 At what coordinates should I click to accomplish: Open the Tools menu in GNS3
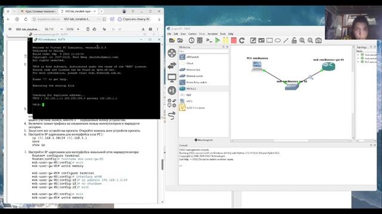coord(223,34)
